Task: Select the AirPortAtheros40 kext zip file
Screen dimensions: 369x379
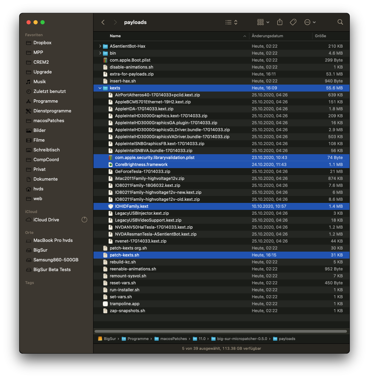Action: point(221,95)
